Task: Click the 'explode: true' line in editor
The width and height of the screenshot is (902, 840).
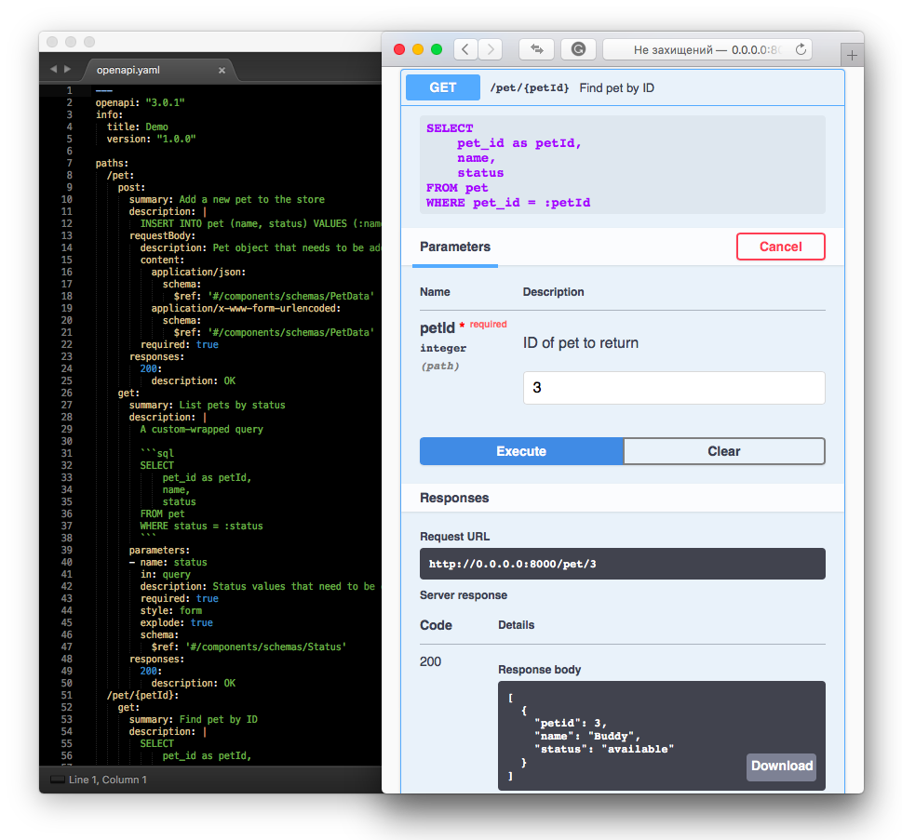Action: (x=177, y=622)
